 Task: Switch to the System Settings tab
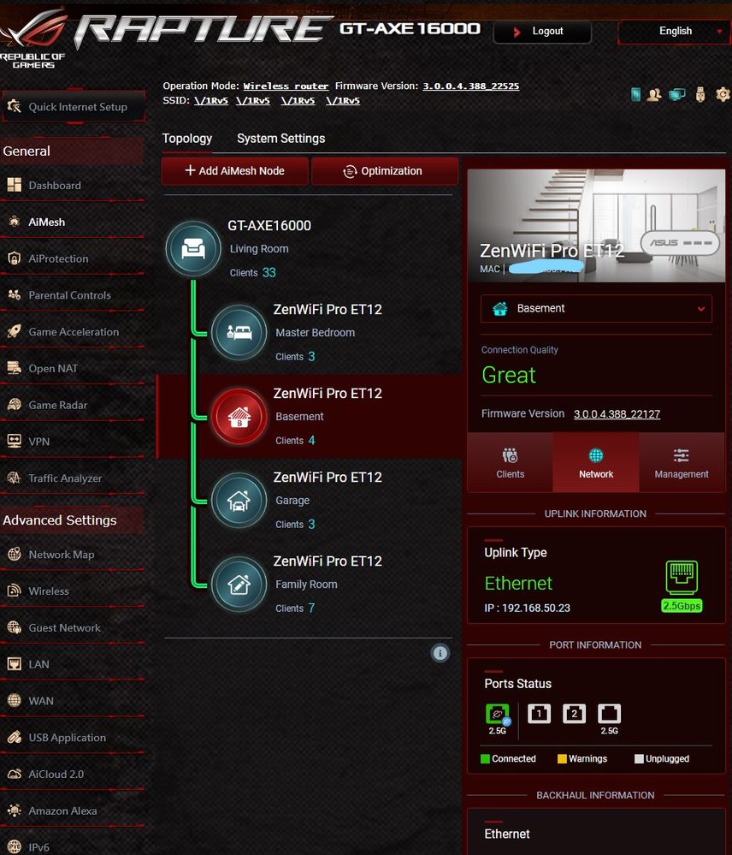(x=281, y=139)
